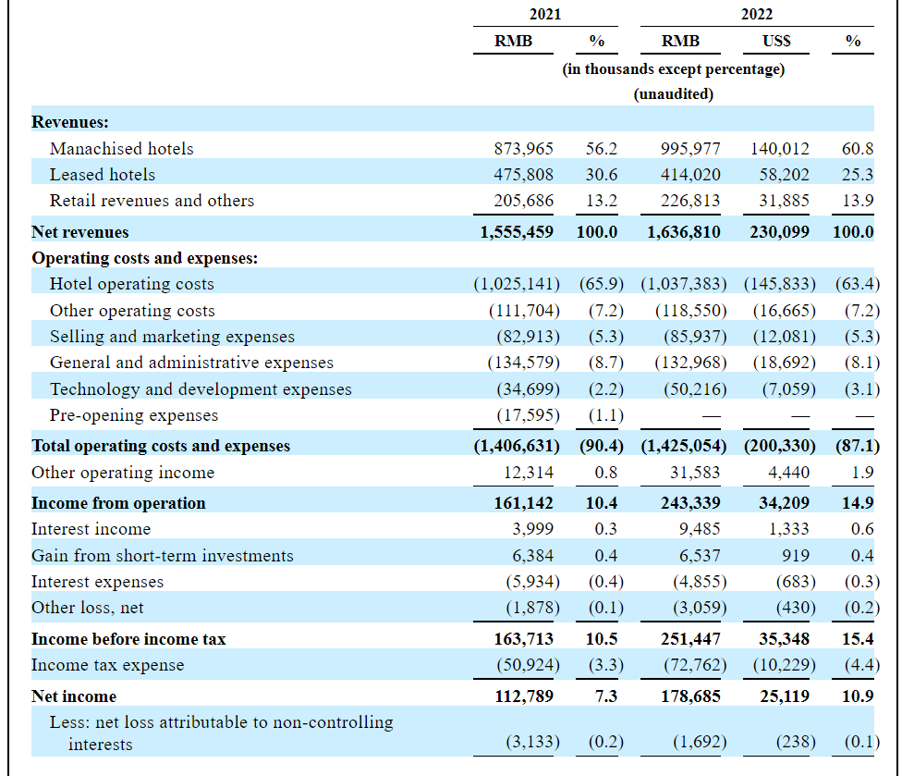Click 'Less: net loss attributable to non-controlling' label
902x776 pixels.
(222, 721)
